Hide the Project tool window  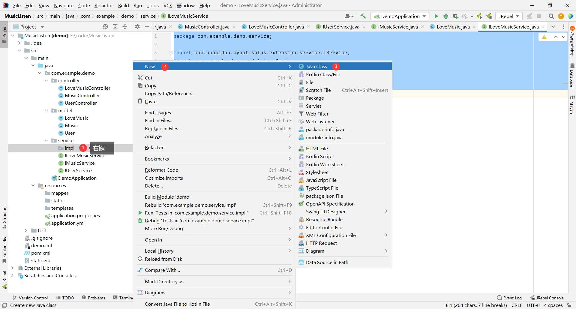click(x=147, y=27)
